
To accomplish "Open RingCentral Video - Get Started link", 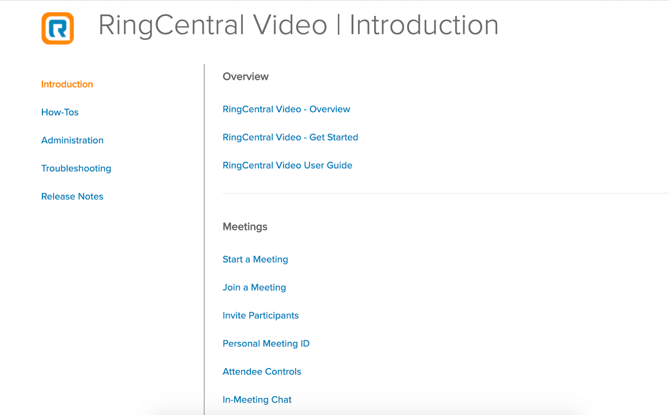I will (x=290, y=137).
